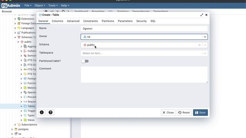Clear the public schema selection
The width and height of the screenshot is (246, 138).
[x=199, y=45]
